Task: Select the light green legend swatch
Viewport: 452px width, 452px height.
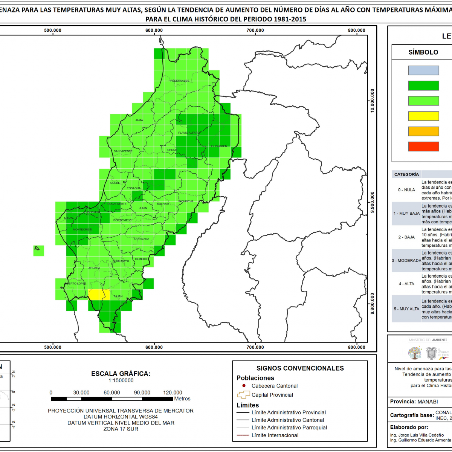Action: tap(423, 101)
